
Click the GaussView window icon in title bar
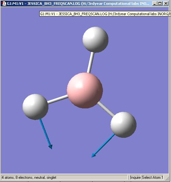[x=4, y=4]
